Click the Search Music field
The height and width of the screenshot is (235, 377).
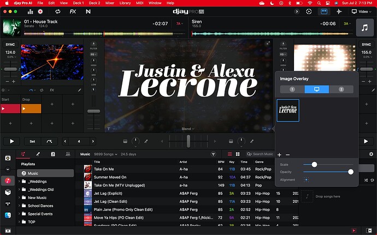point(260,154)
